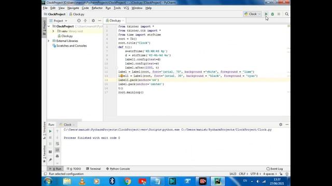Click ClockProject in the navigation breadcrumb
Image resolution: width=332 pixels, height=186 pixels.
[x=54, y=14]
